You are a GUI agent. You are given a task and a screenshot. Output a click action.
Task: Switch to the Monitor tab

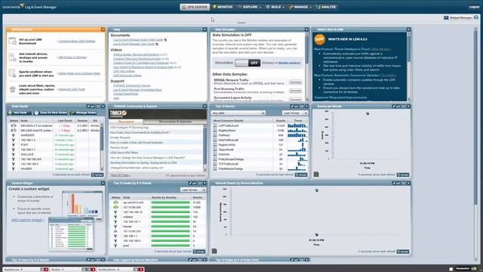point(223,7)
